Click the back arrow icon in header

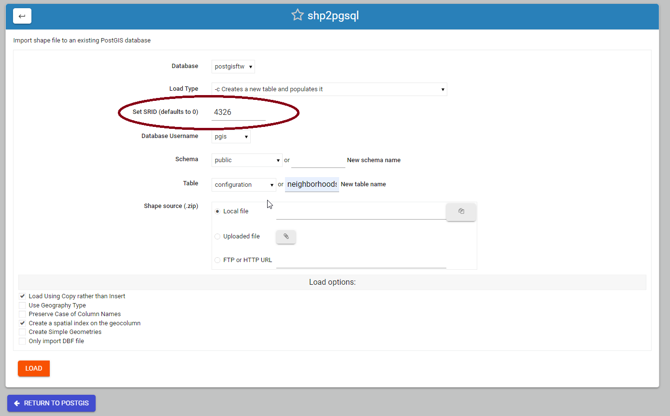point(22,16)
